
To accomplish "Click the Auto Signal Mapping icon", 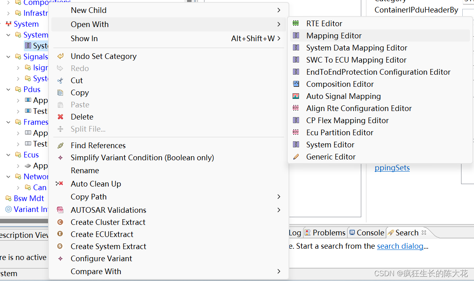I will tap(296, 96).
